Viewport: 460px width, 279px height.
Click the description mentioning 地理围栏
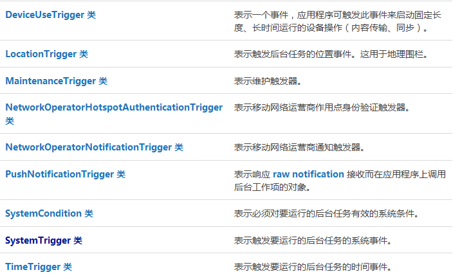click(332, 54)
